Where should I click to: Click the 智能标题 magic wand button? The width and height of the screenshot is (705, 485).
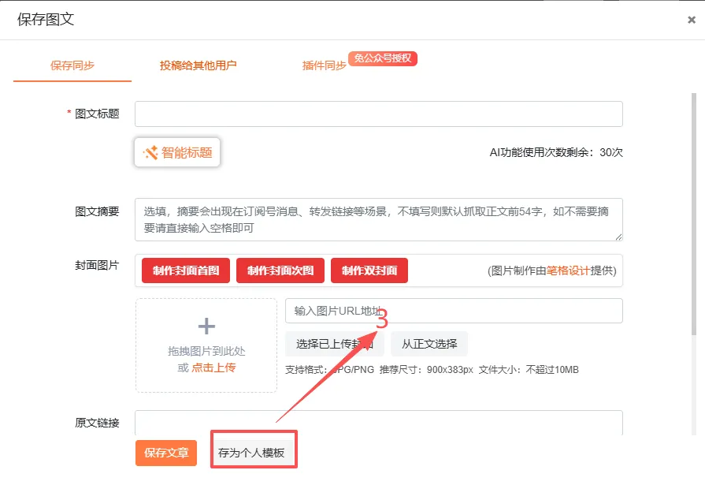click(177, 153)
